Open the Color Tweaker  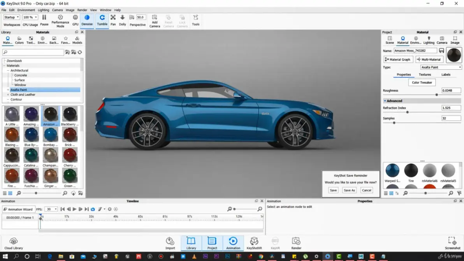pyautogui.click(x=422, y=82)
